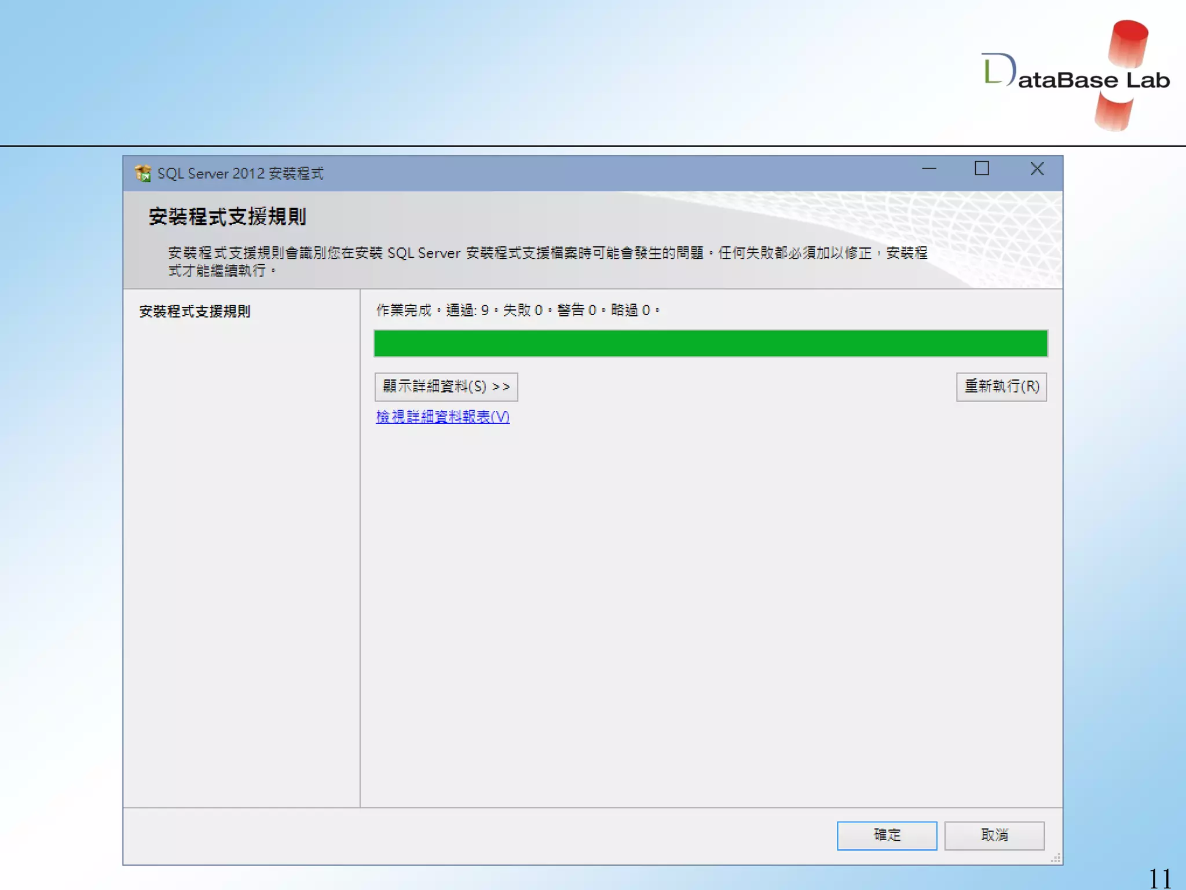This screenshot has width=1186, height=890.
Task: Click the window resize grip corner
Action: (1056, 858)
